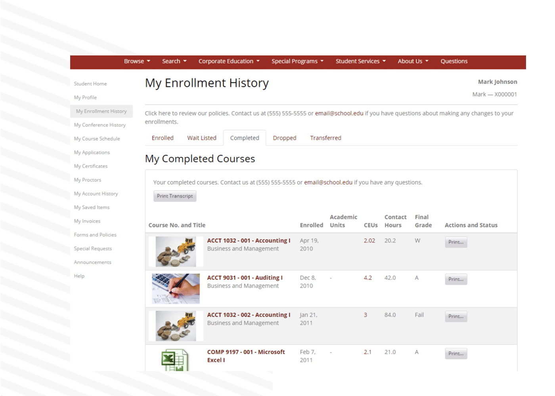Open the About Us dropdown
The width and height of the screenshot is (555, 396).
tap(413, 61)
